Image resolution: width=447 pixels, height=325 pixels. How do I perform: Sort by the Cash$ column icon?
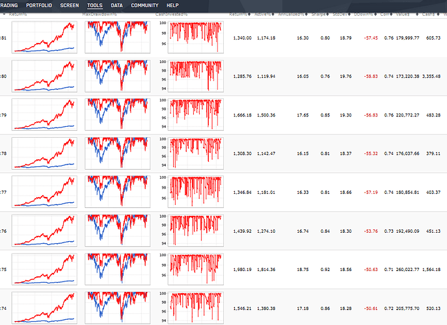tap(438, 14)
